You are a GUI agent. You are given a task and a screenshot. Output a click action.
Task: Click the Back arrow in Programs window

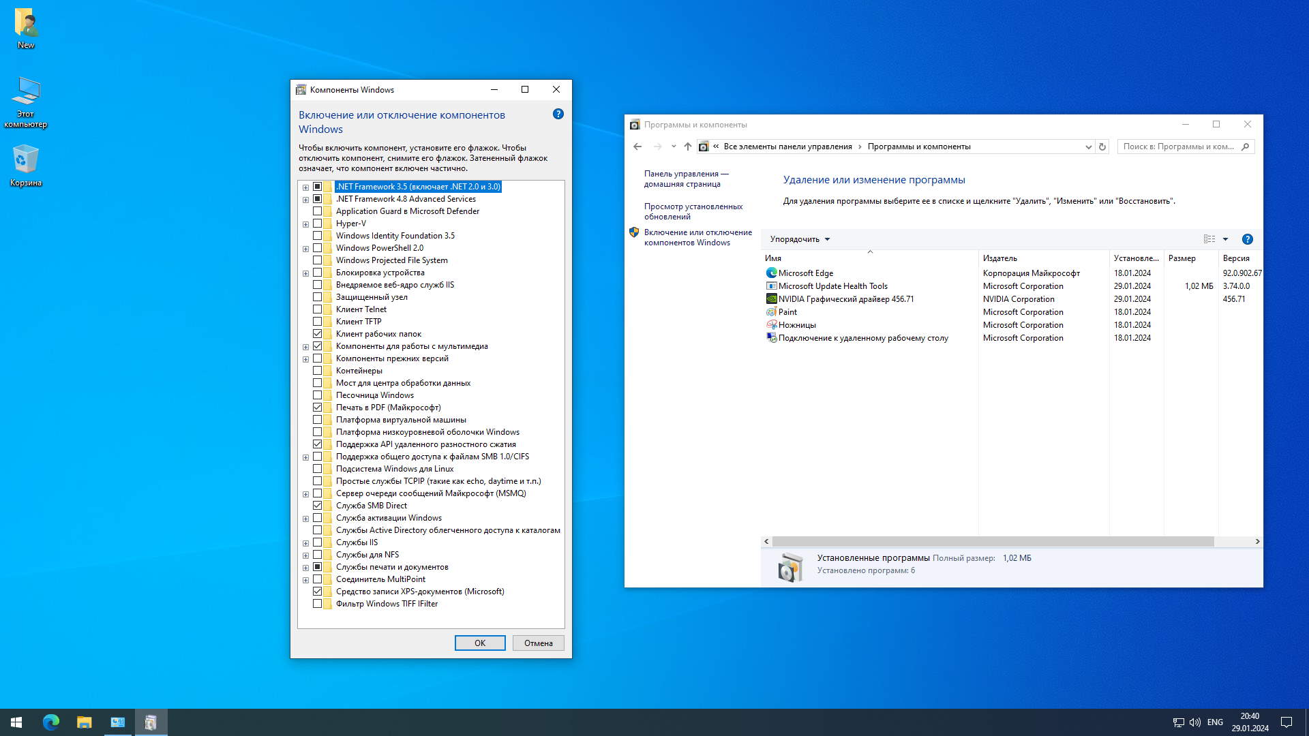[637, 147]
